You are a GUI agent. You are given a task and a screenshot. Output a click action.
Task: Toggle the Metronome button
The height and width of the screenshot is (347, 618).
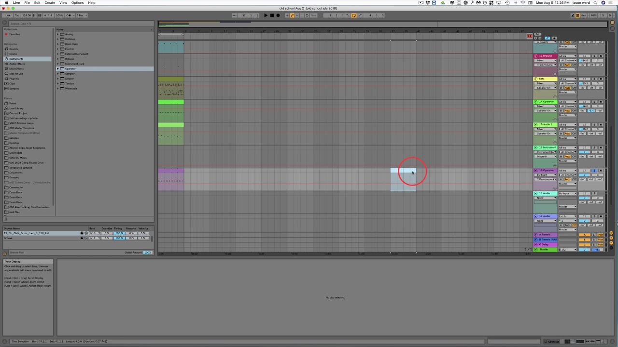point(70,15)
